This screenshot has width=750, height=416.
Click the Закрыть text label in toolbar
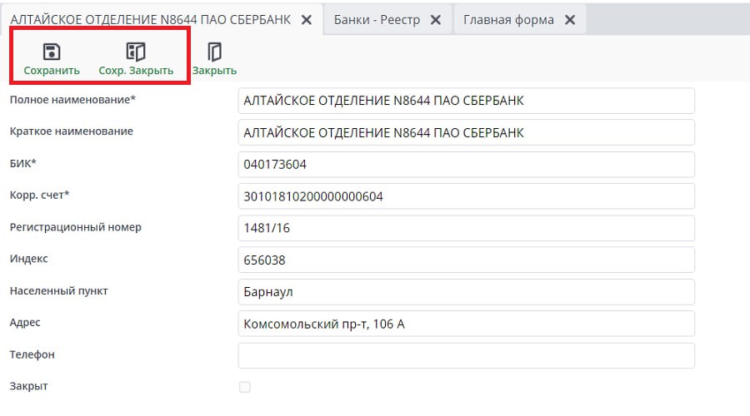coord(214,71)
